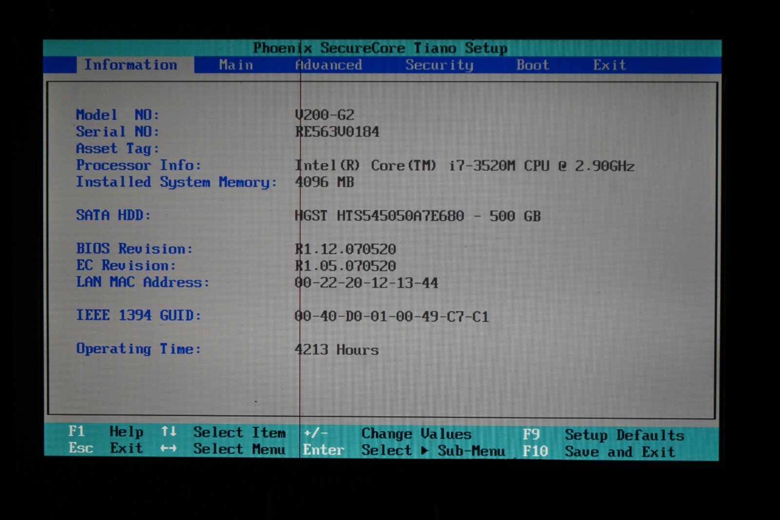This screenshot has height=520, width=780.
Task: Click the BIOS Revision: label
Action: point(134,249)
